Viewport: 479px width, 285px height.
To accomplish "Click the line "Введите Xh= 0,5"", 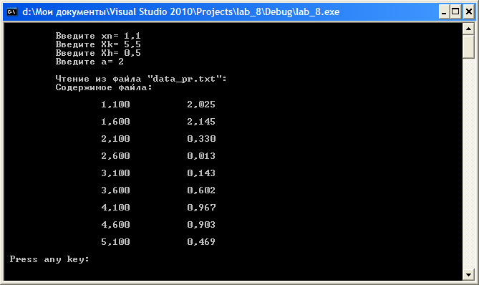I will (x=98, y=53).
